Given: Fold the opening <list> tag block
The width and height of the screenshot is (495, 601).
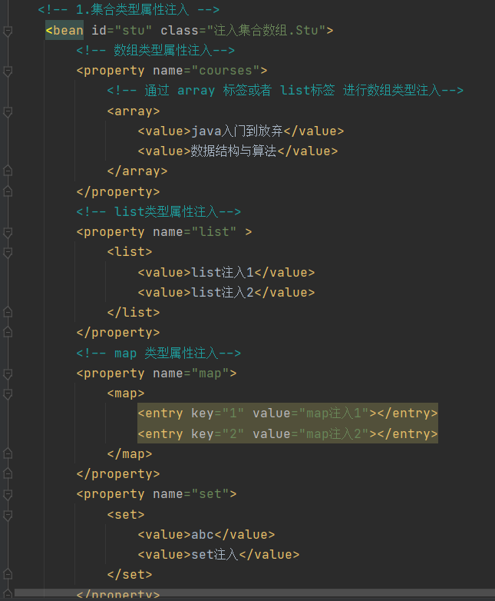Looking at the screenshot, I should click(x=8, y=252).
